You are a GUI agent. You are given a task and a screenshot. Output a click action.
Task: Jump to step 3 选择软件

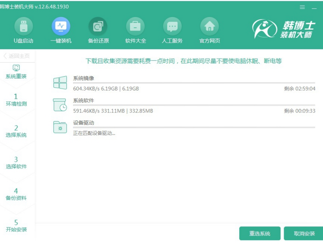click(x=16, y=163)
